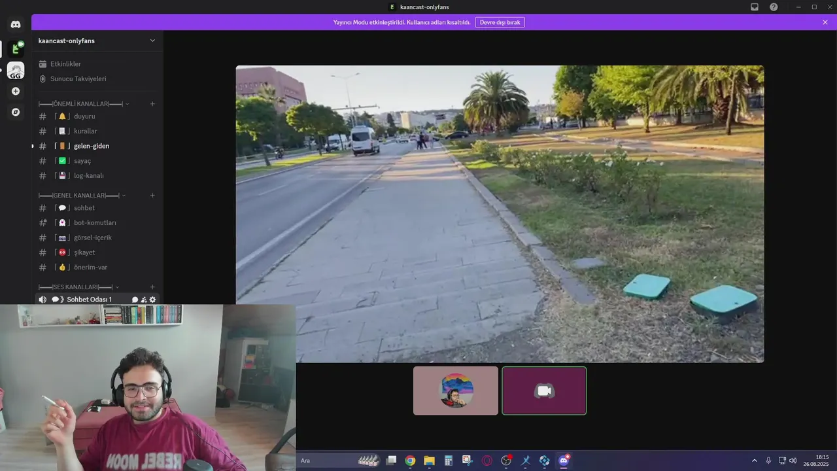Open the önerim-var channel
This screenshot has height=471, width=837.
click(x=97, y=267)
